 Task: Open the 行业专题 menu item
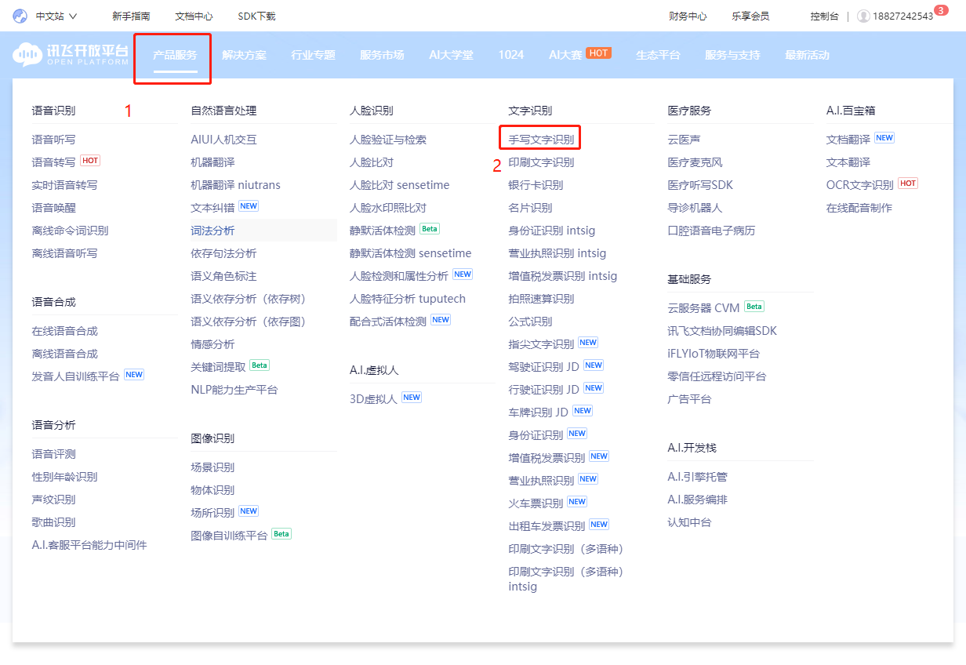pos(312,55)
